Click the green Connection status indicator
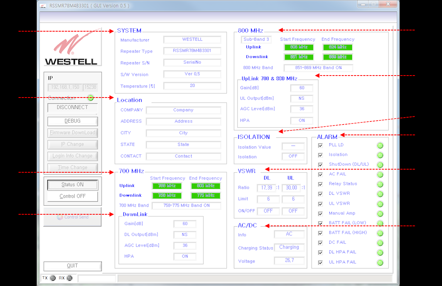 coord(91,98)
